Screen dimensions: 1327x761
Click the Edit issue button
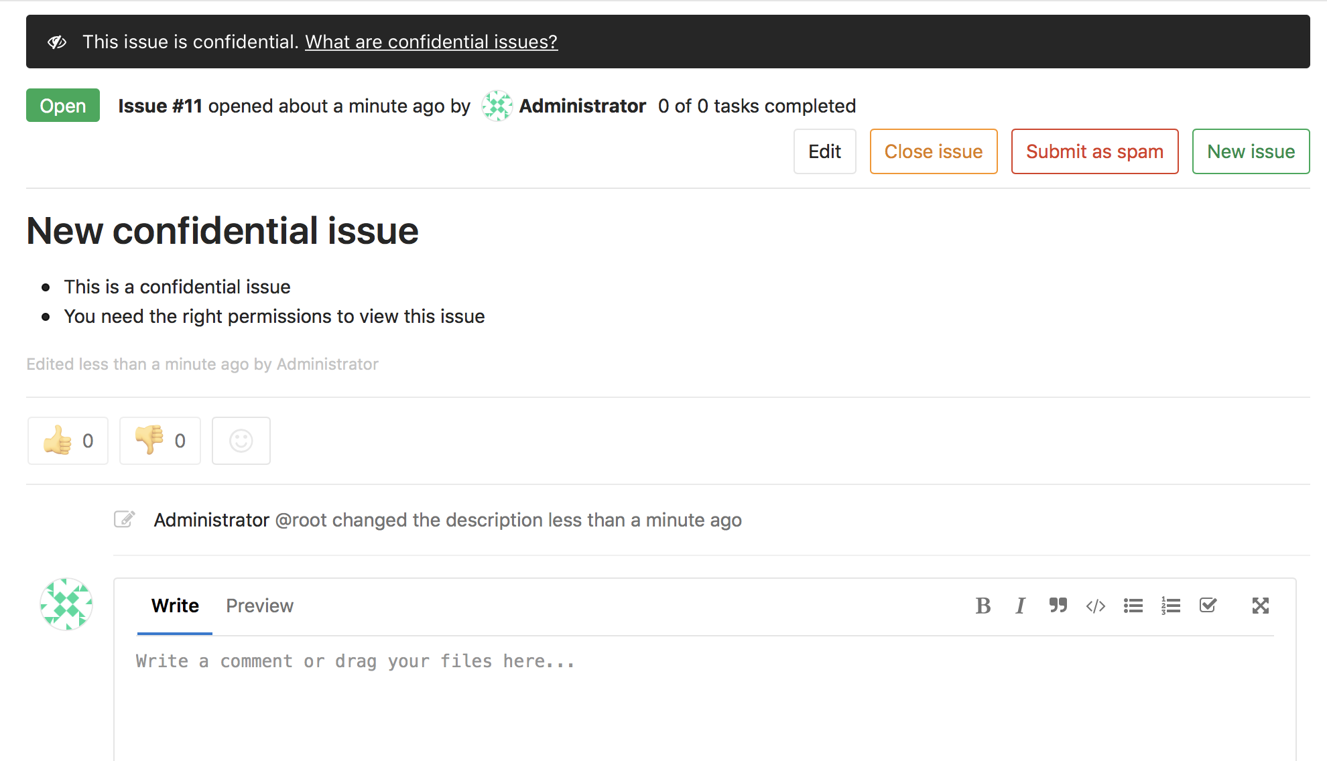(x=824, y=151)
